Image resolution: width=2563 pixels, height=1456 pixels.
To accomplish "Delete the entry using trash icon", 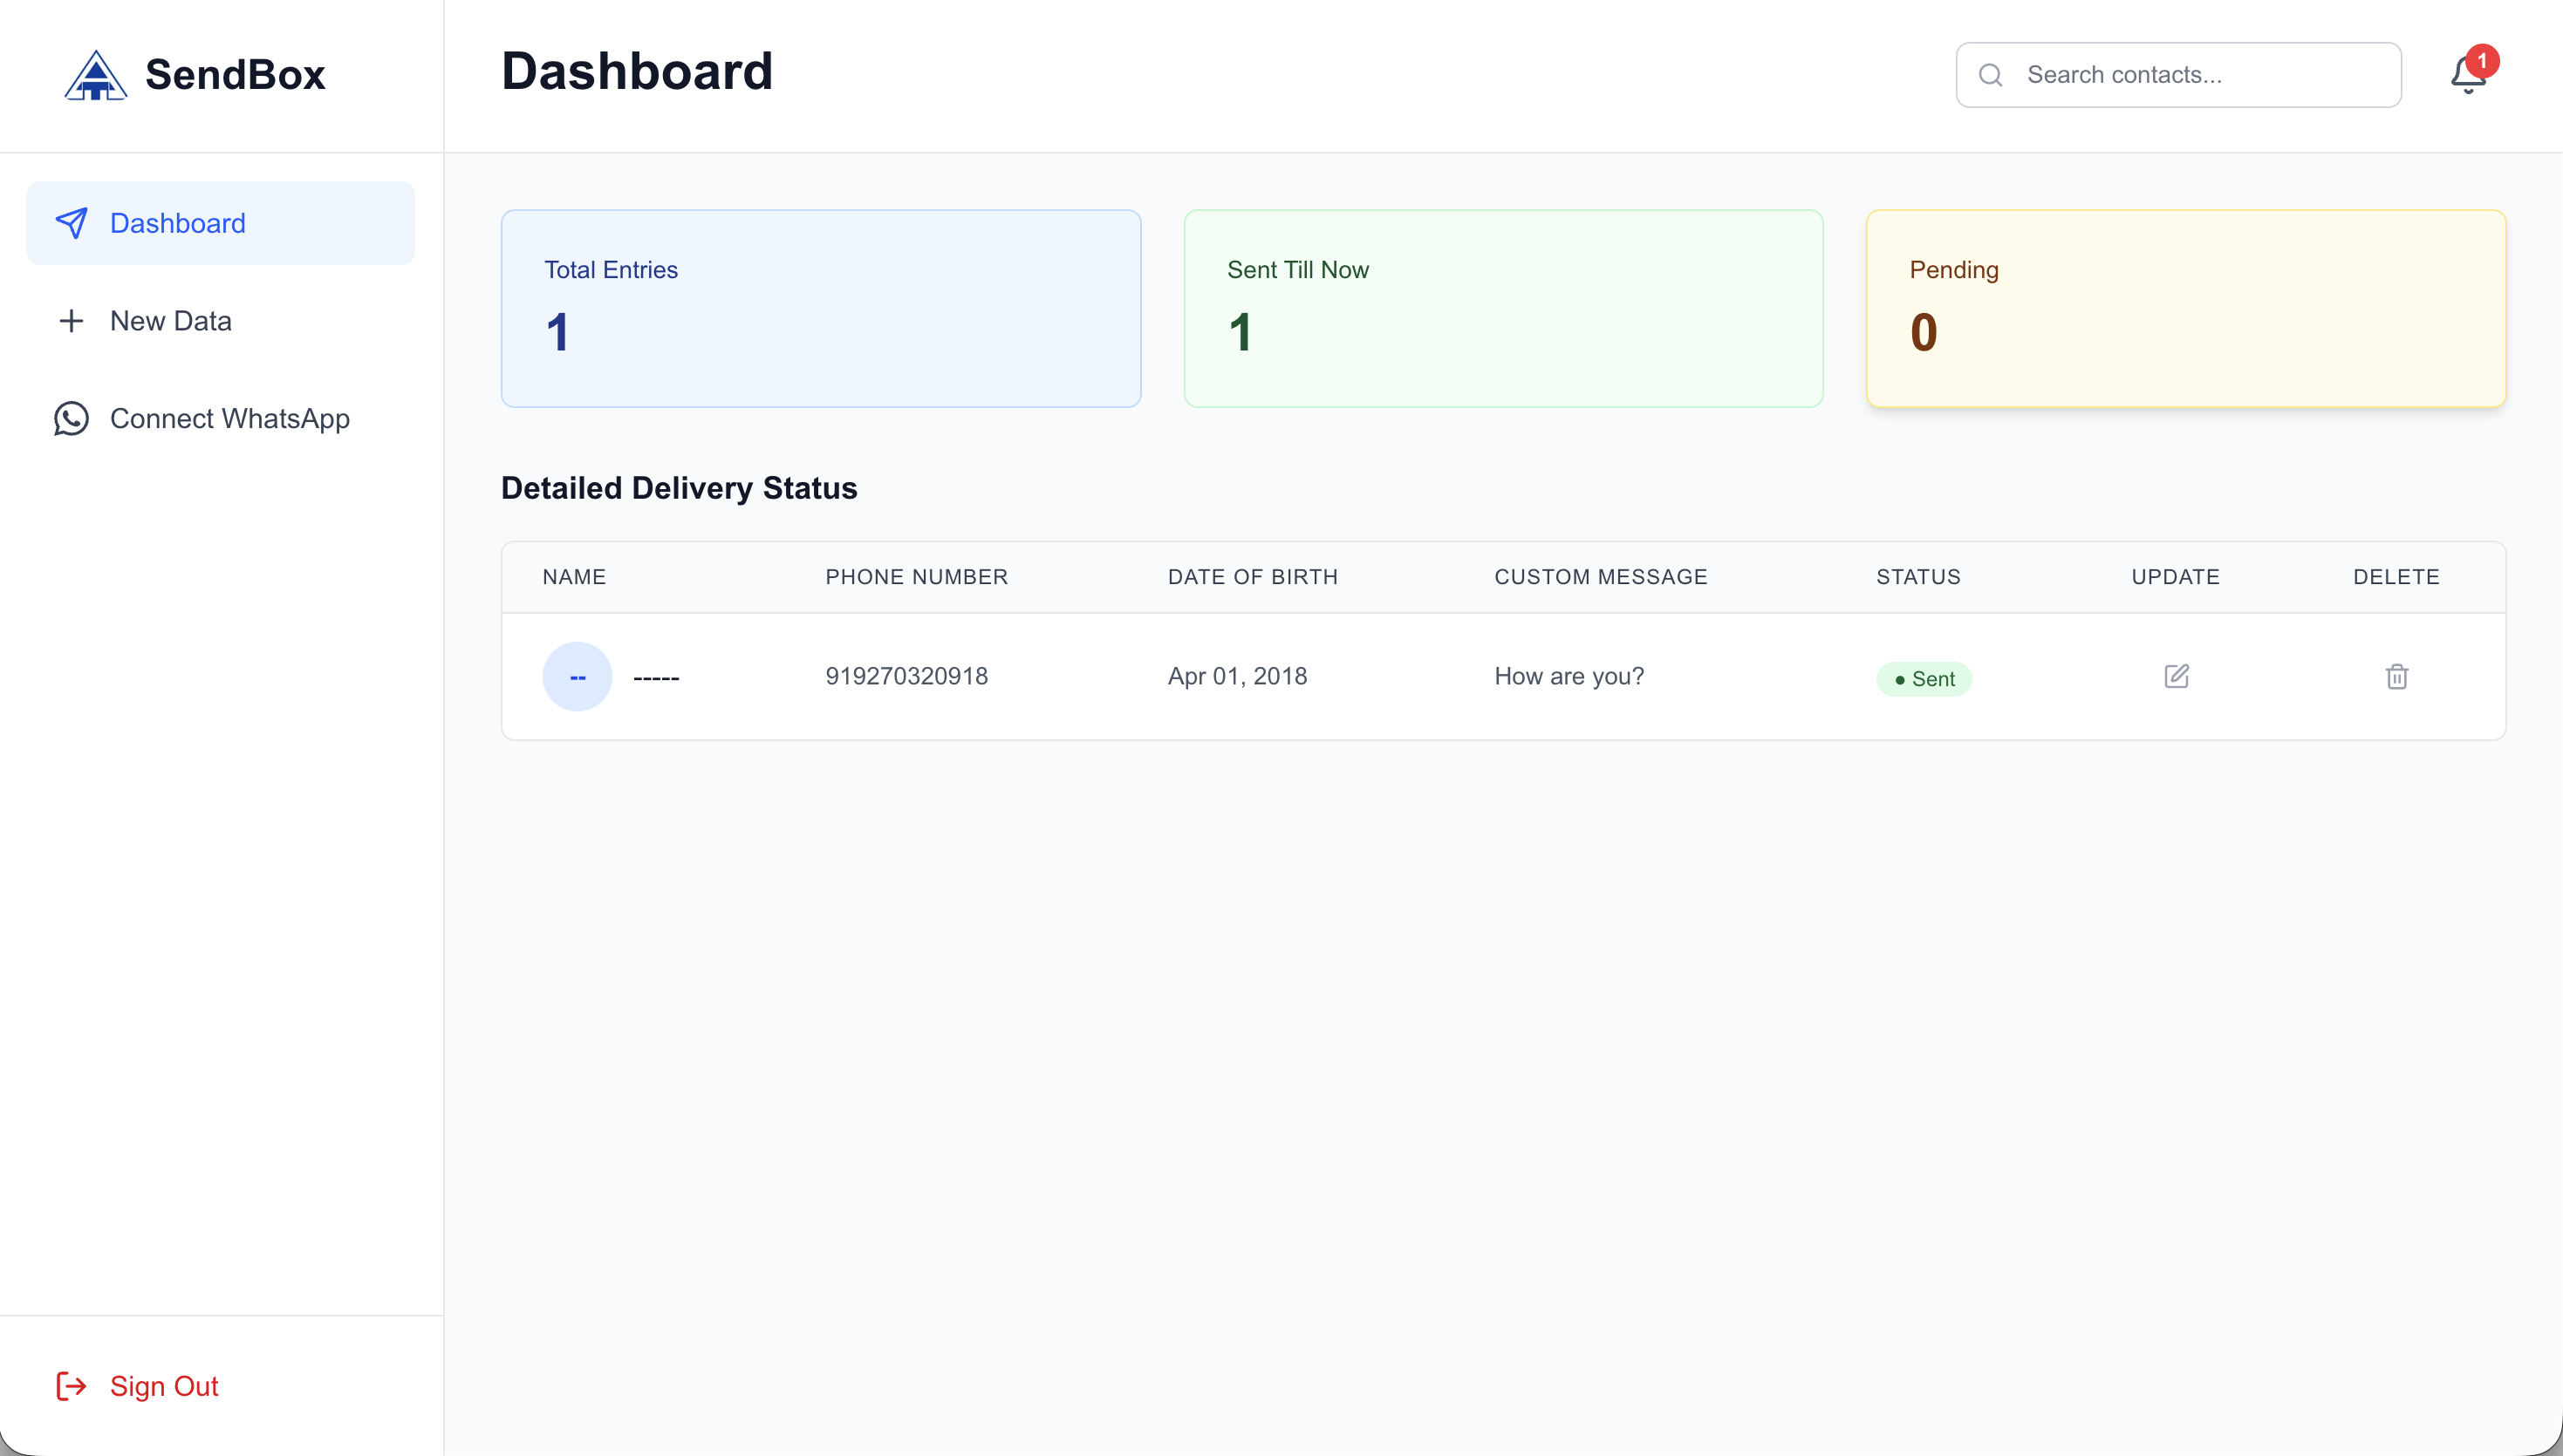I will tap(2396, 677).
